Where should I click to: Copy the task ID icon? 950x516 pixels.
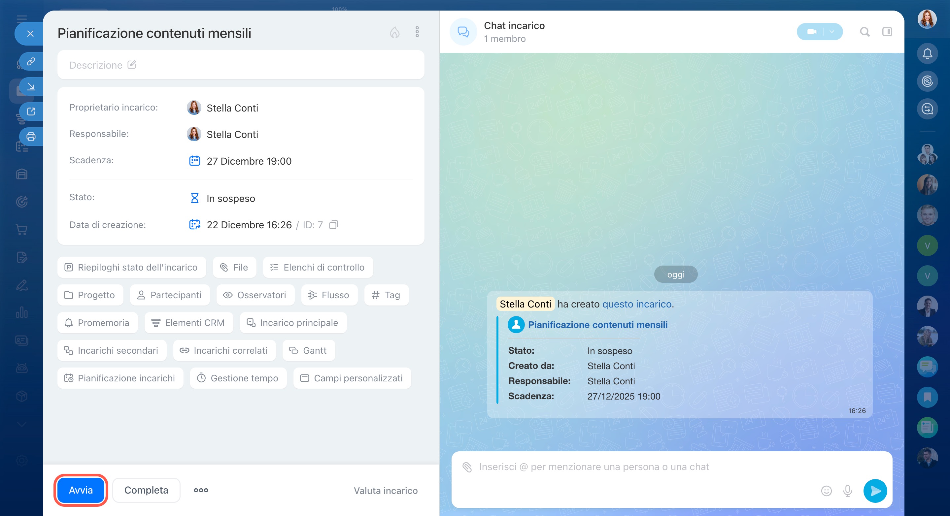coord(333,225)
